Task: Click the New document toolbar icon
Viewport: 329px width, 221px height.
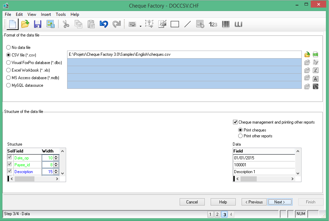Action: 13,24
